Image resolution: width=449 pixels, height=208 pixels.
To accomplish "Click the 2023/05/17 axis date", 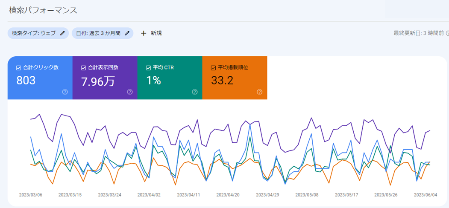I will (x=346, y=195).
